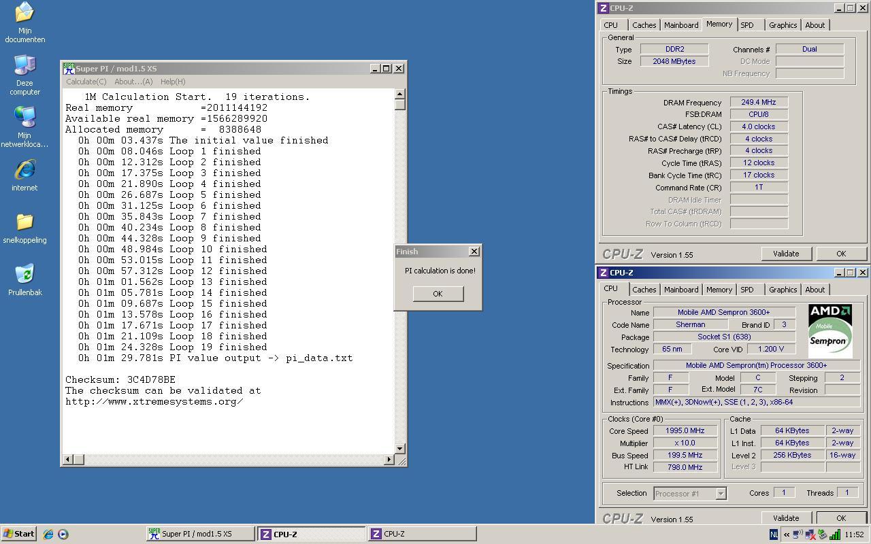Click the bottom CPU-Z window title icon

click(x=604, y=273)
